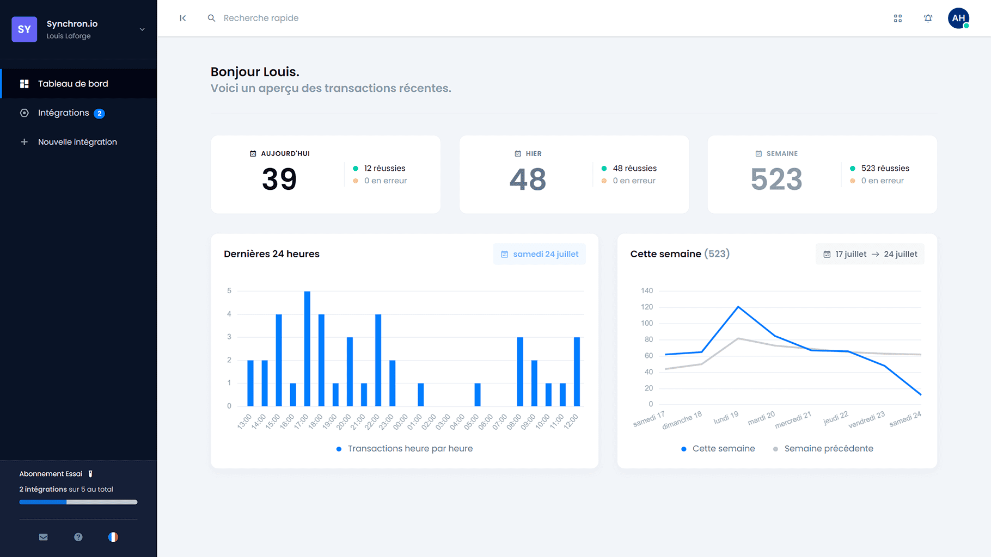Click the SY workspace logo
This screenshot has height=557, width=991.
(x=25, y=29)
